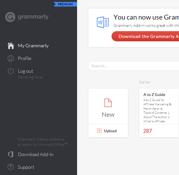This screenshot has width=179, height=175.
Task: Click the Support question mark icon
Action: click(x=11, y=167)
